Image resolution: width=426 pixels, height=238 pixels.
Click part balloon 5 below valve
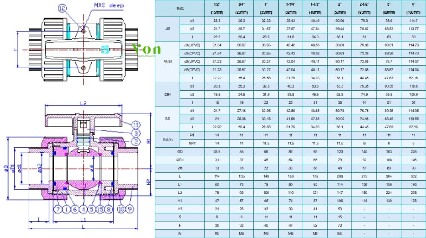92,209
